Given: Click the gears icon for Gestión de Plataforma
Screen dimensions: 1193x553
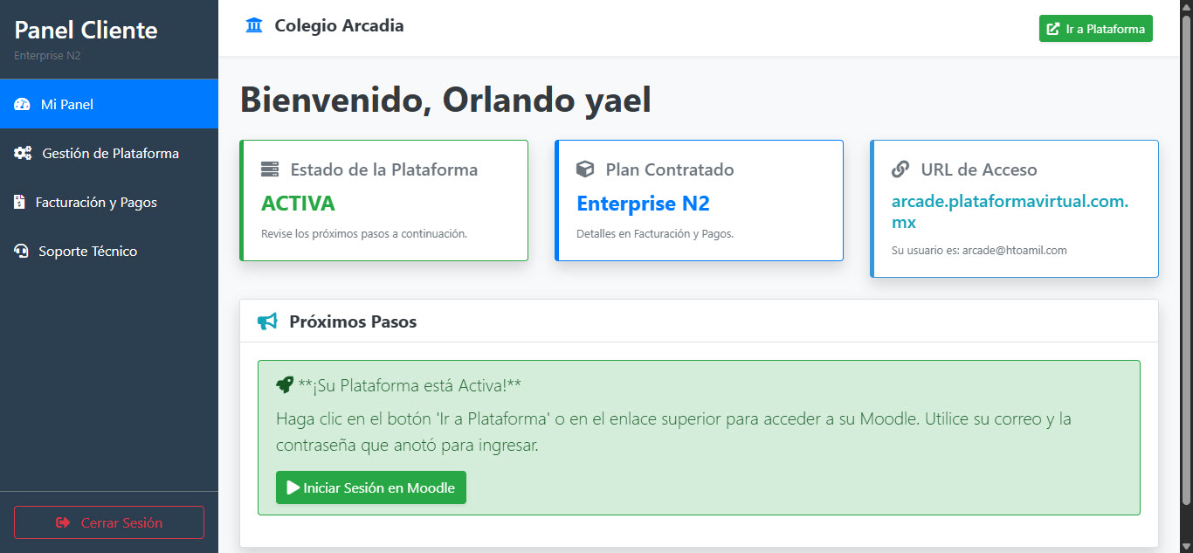Looking at the screenshot, I should (x=21, y=153).
